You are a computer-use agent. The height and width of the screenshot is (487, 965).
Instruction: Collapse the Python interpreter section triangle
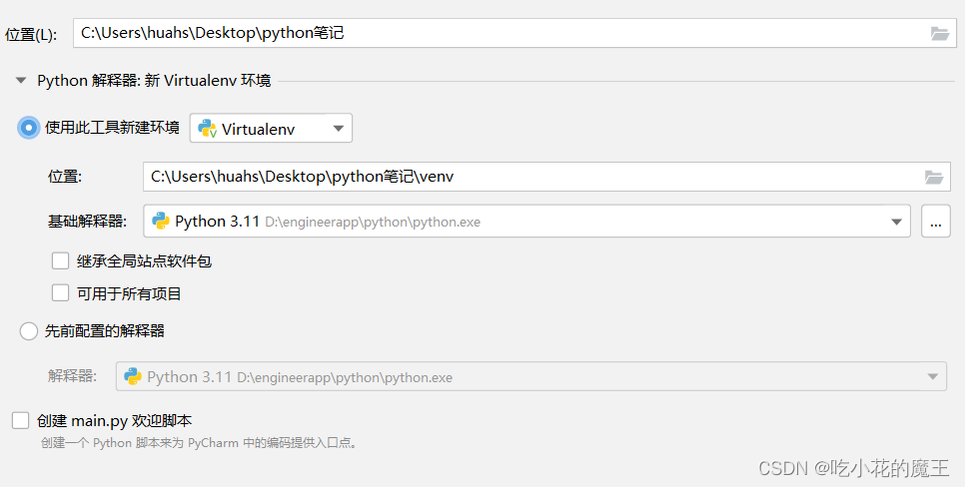(21, 81)
